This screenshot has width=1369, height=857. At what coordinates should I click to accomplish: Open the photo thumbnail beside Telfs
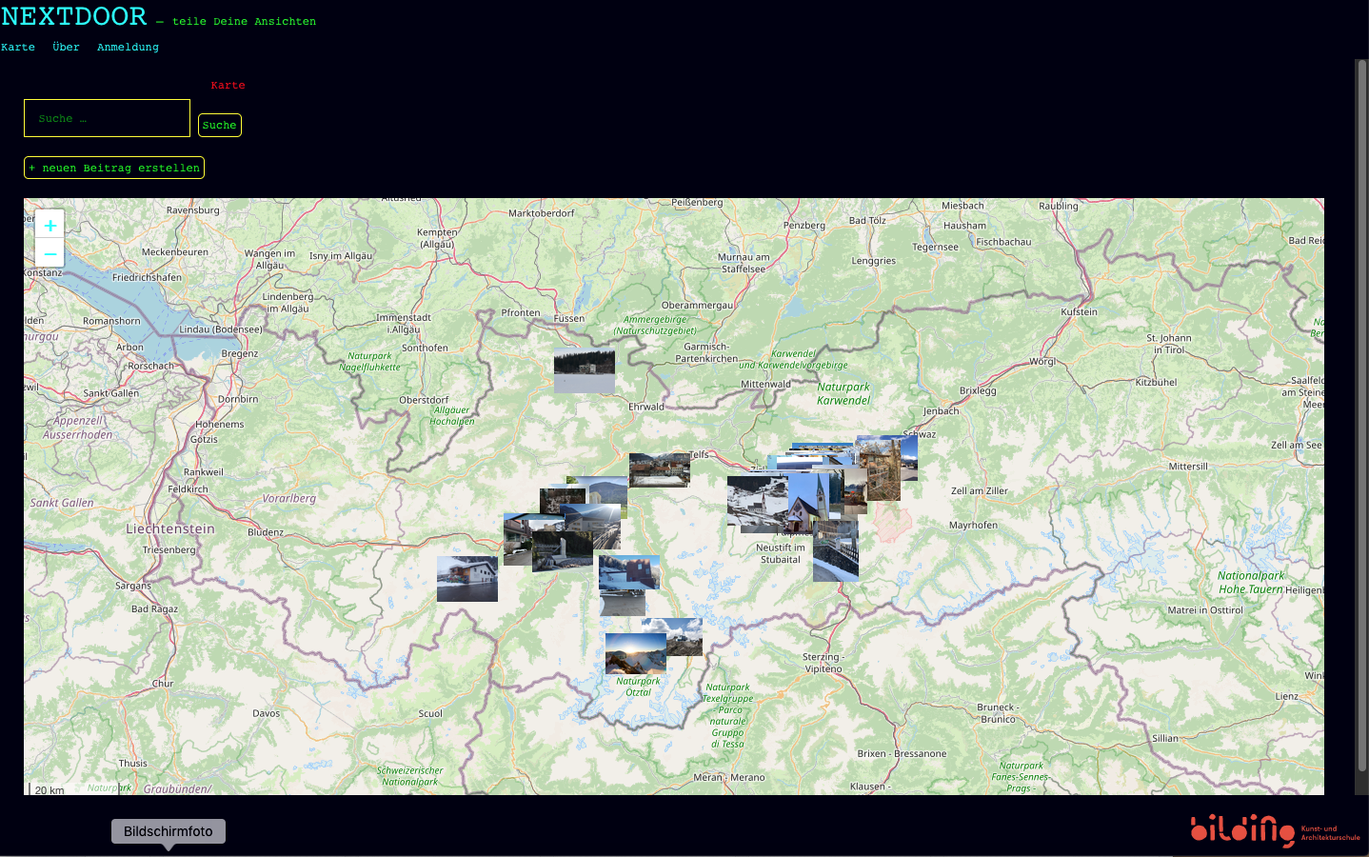pyautogui.click(x=659, y=469)
